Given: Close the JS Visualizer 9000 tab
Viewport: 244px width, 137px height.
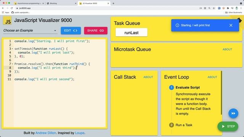Looking at the screenshot, I should click(x=108, y=3).
